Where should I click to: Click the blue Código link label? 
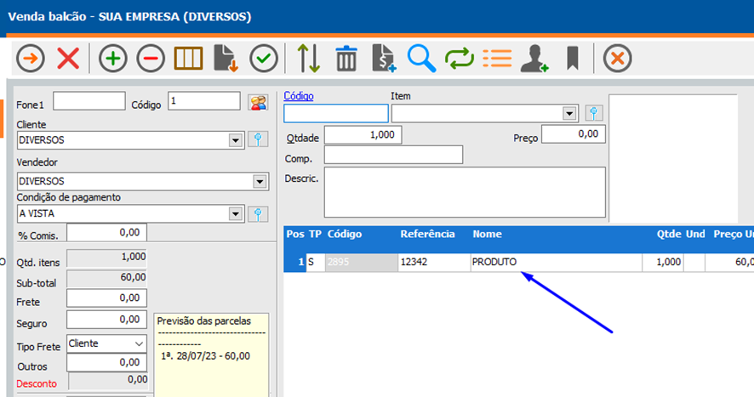[x=298, y=96]
